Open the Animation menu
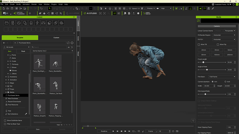This screenshot has width=239, height=134. tap(26, 4)
